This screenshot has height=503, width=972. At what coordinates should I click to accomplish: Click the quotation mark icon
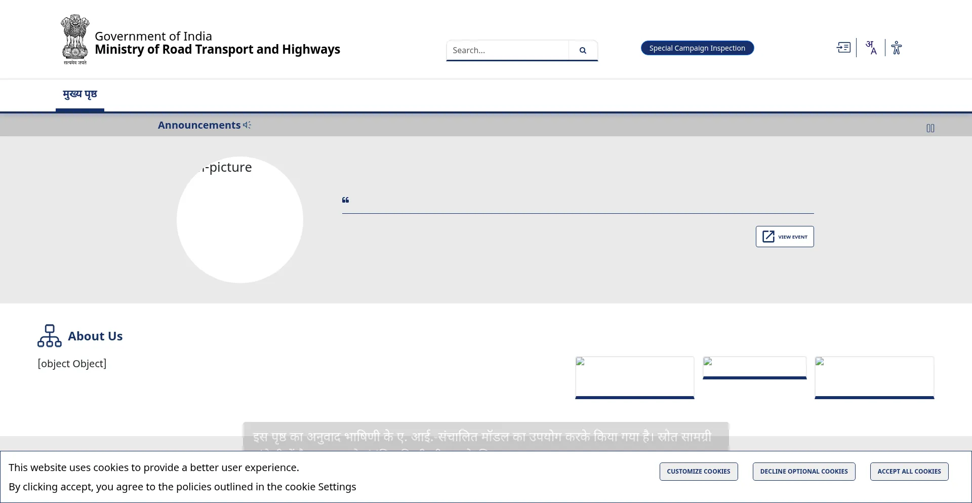pos(345,200)
